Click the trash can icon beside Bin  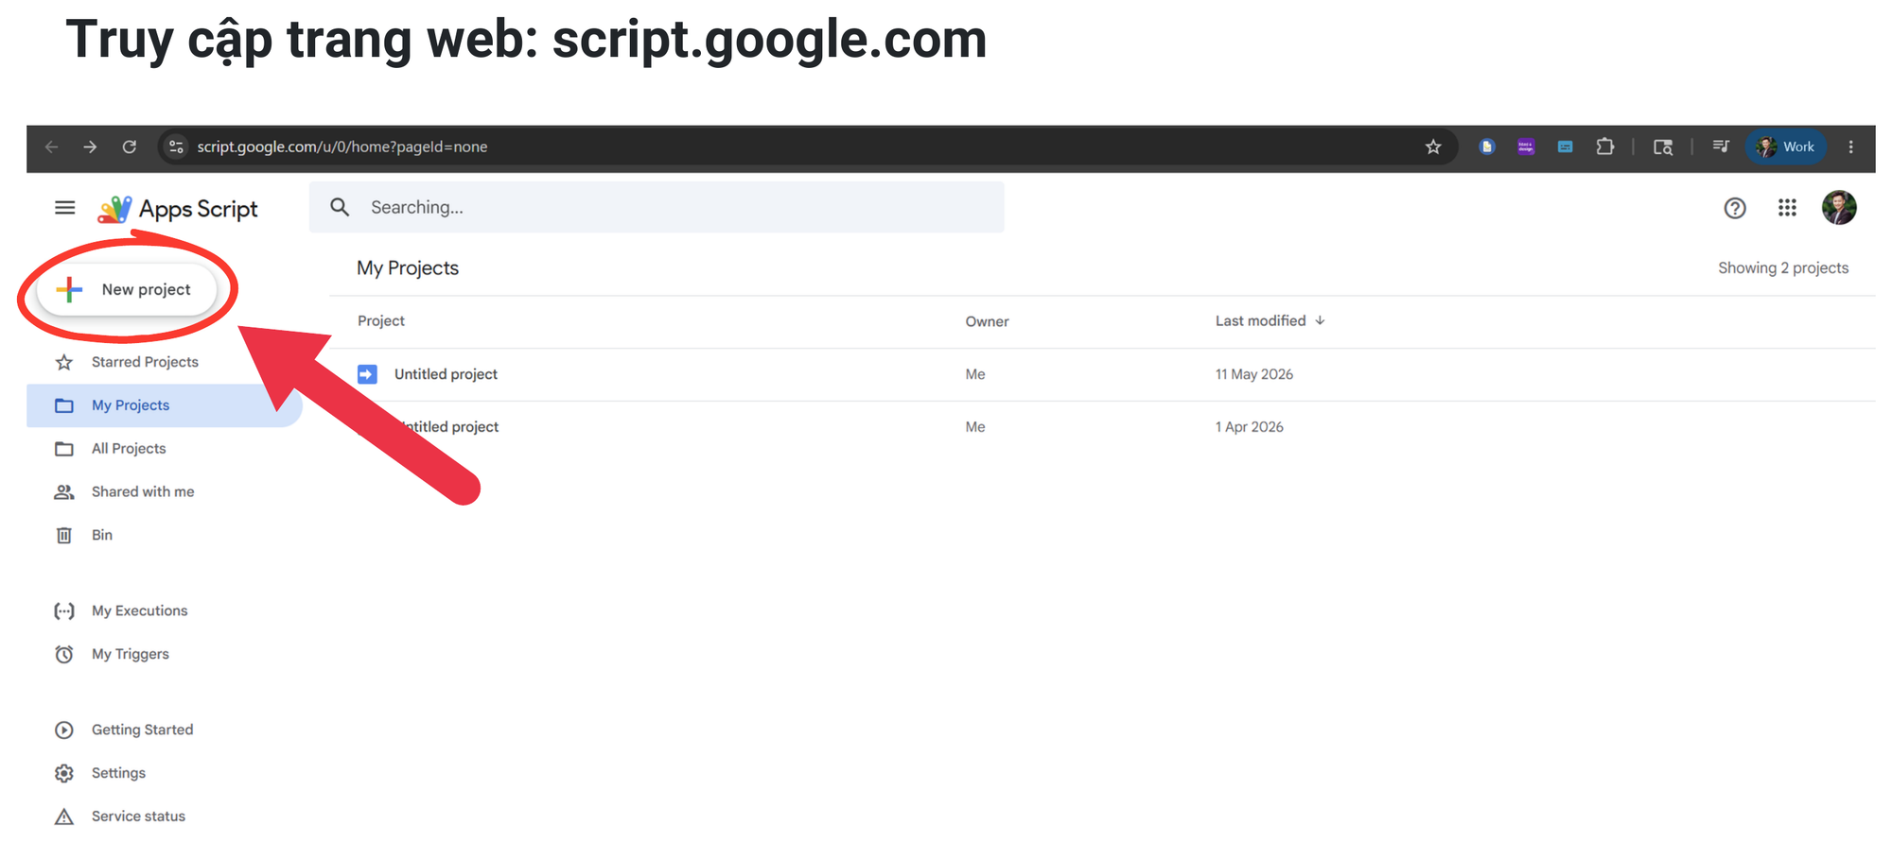pos(64,535)
